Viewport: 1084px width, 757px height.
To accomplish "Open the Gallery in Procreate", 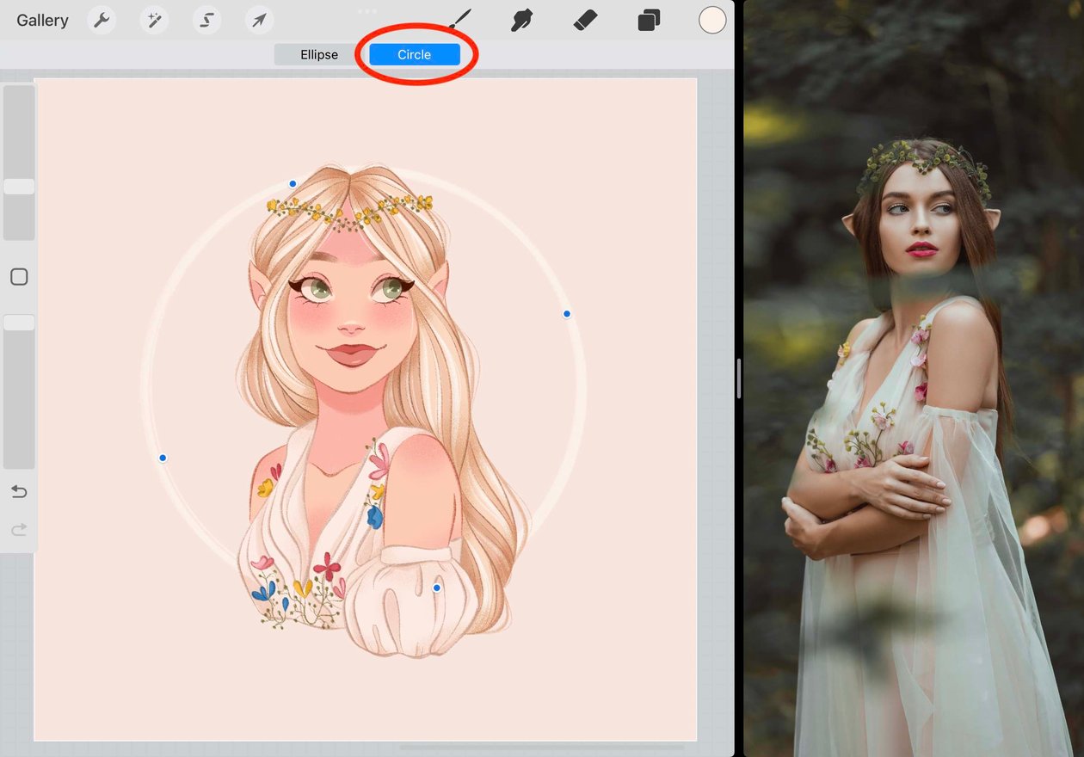I will 42,21.
